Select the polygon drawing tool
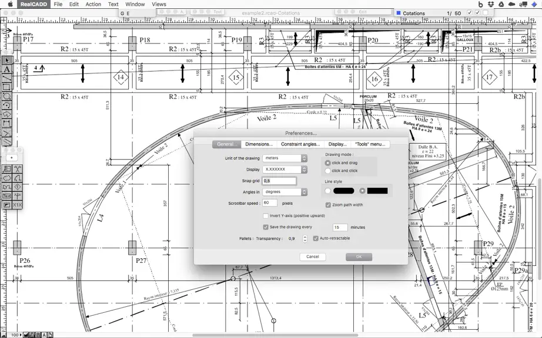The image size is (542, 338). pyautogui.click(x=6, y=114)
